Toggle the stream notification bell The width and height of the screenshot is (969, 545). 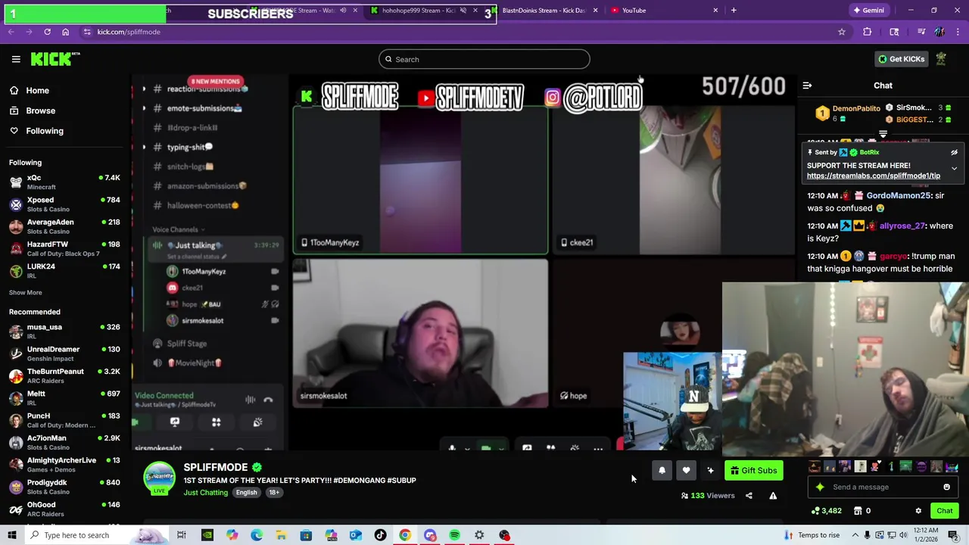pyautogui.click(x=662, y=471)
